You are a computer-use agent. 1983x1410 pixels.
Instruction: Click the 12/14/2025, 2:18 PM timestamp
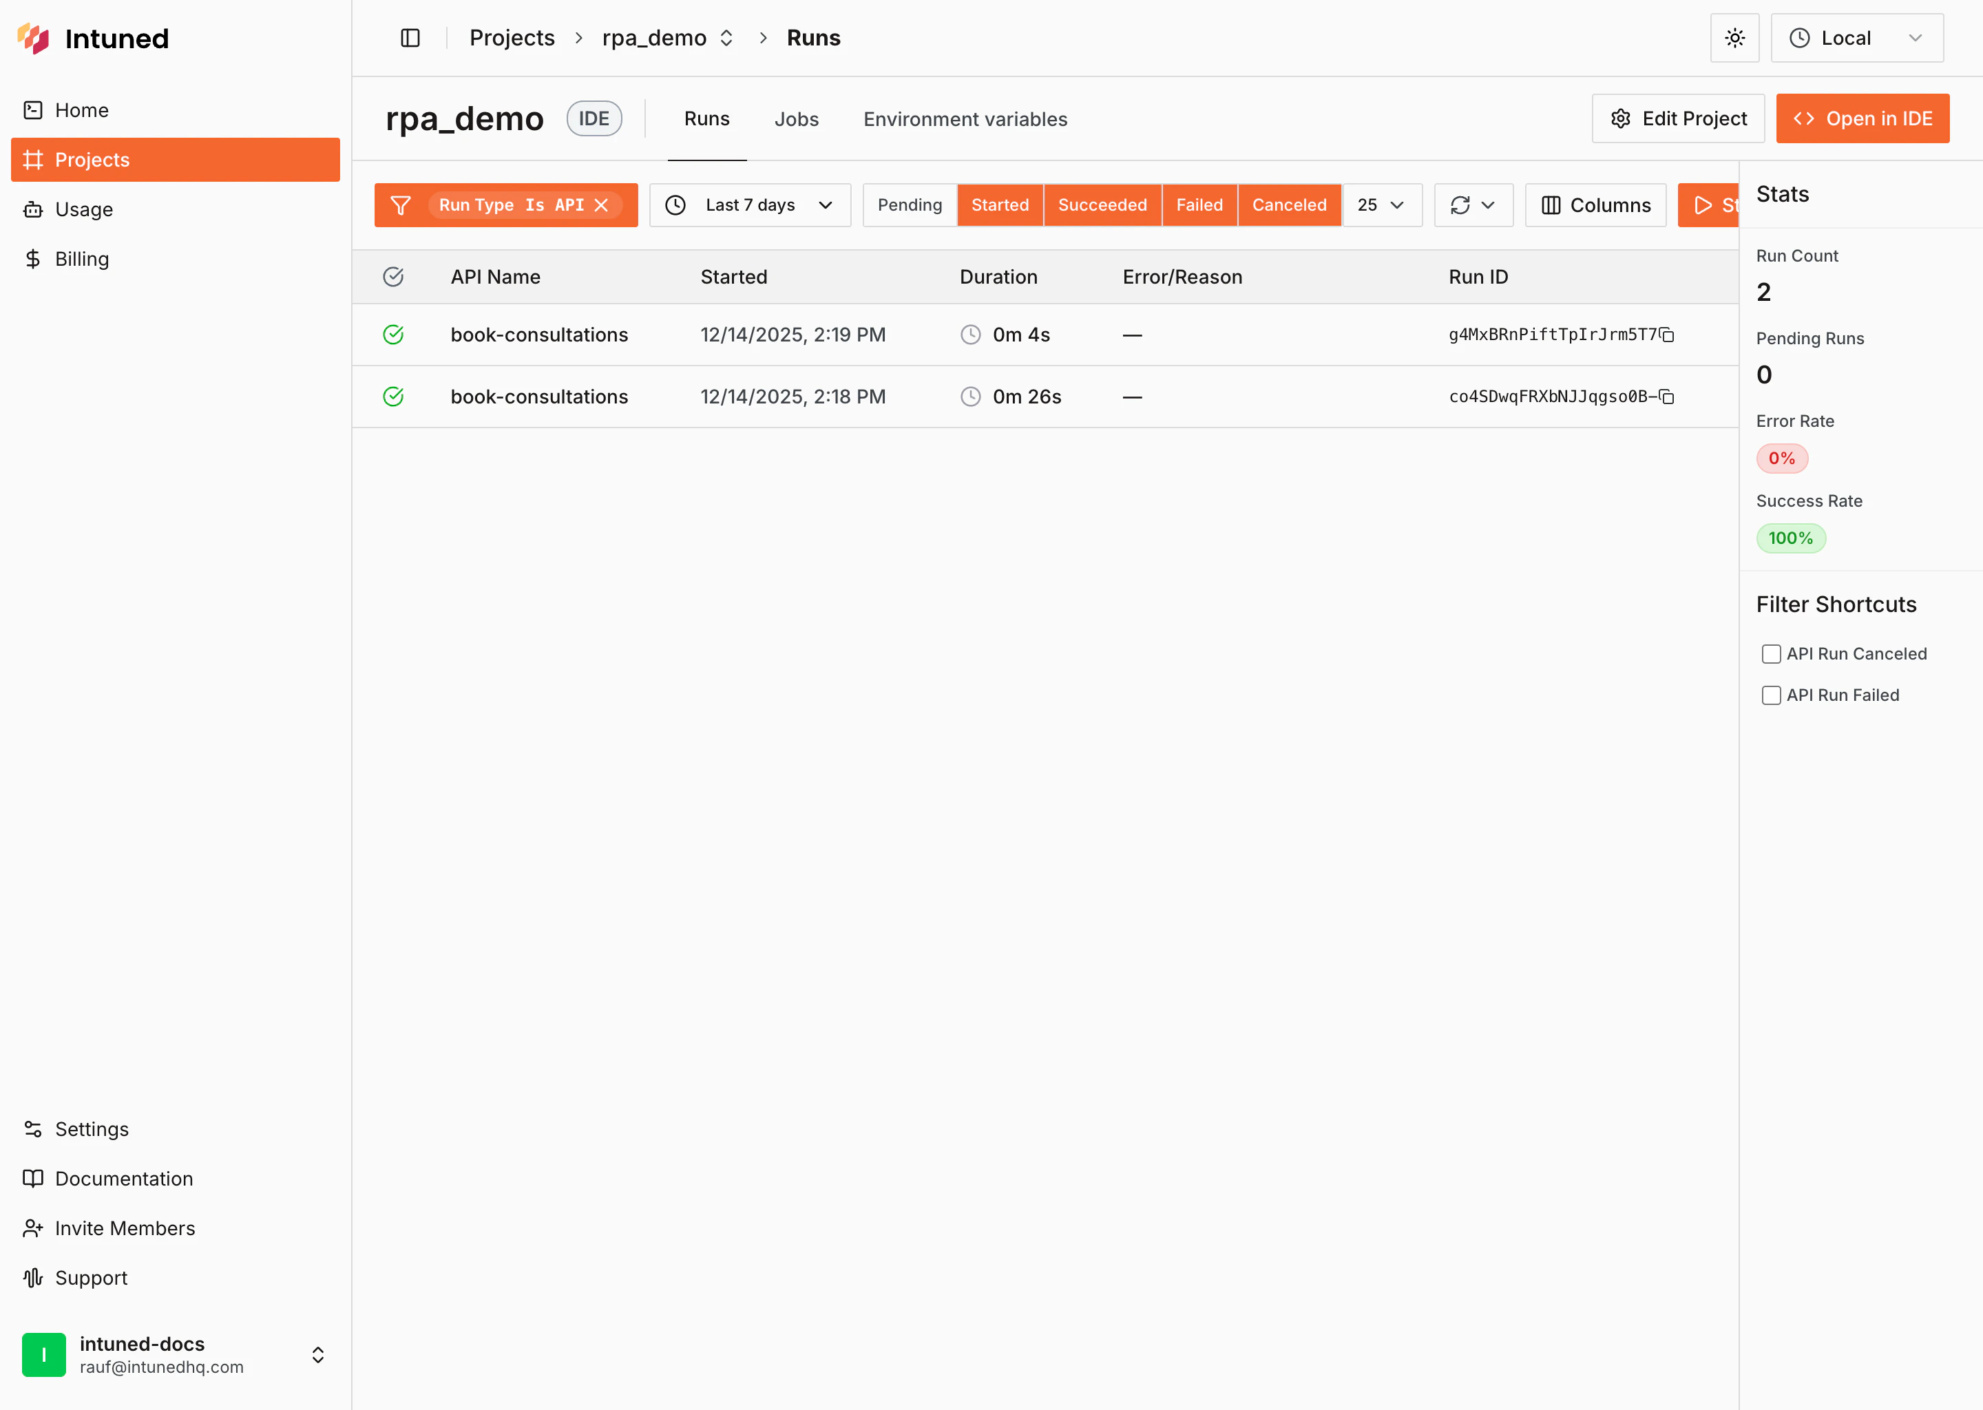pyautogui.click(x=793, y=397)
